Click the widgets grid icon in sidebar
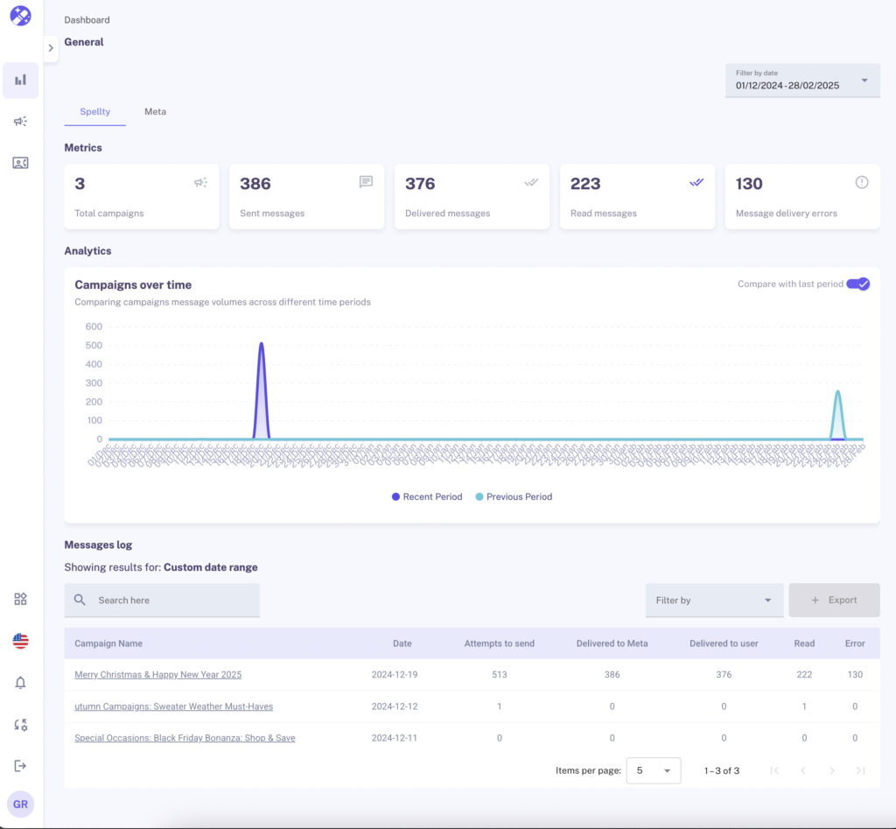896x829 pixels. click(x=20, y=599)
